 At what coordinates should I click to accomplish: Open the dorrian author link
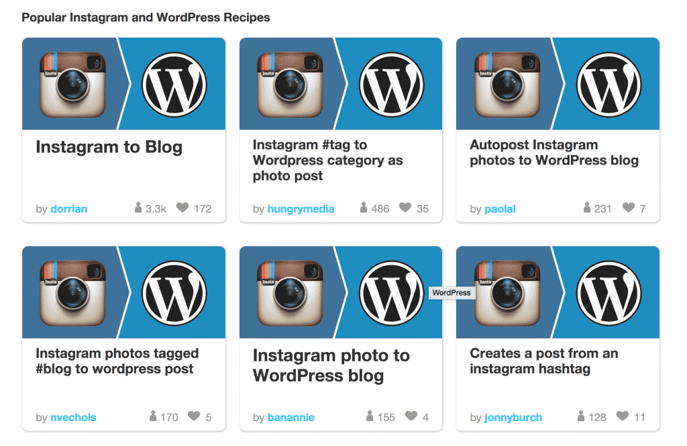[x=69, y=209]
